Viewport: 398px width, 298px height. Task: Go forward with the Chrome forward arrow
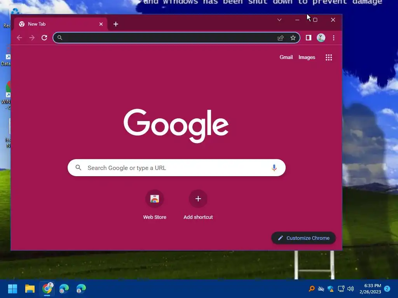click(x=32, y=38)
